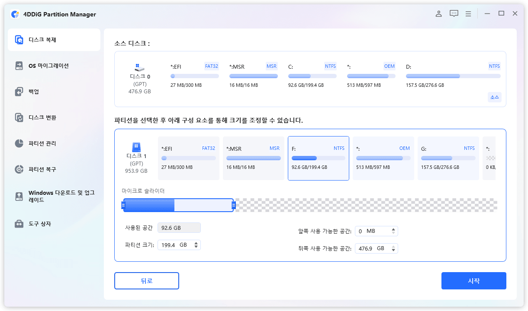This screenshot has width=528, height=311.
Task: Click the 뒤로 back button
Action: click(147, 281)
